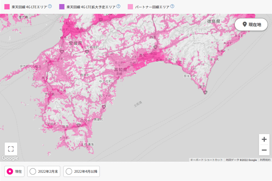Click the light pink パートナー回線エリア swatch
The height and width of the screenshot is (181, 272).
point(130,7)
